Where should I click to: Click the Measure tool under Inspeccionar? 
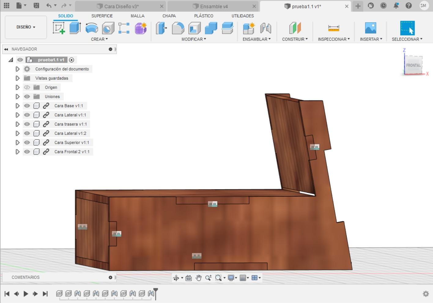(333, 28)
